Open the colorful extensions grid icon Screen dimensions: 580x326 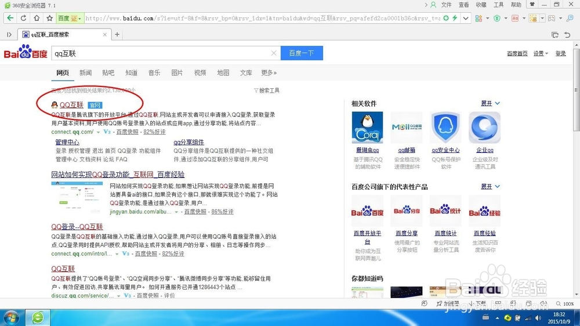coord(478,18)
